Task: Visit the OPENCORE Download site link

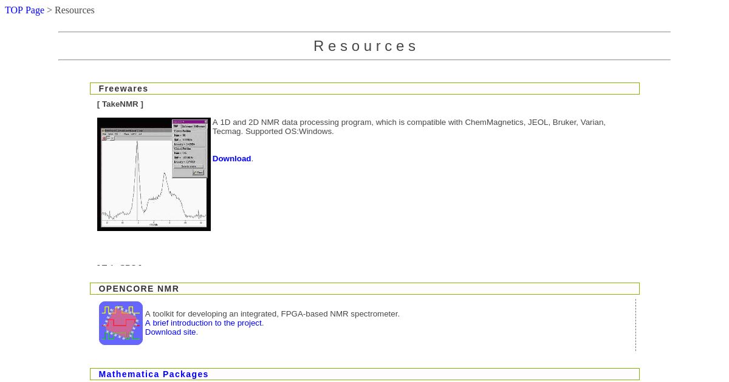Action: pyautogui.click(x=171, y=332)
